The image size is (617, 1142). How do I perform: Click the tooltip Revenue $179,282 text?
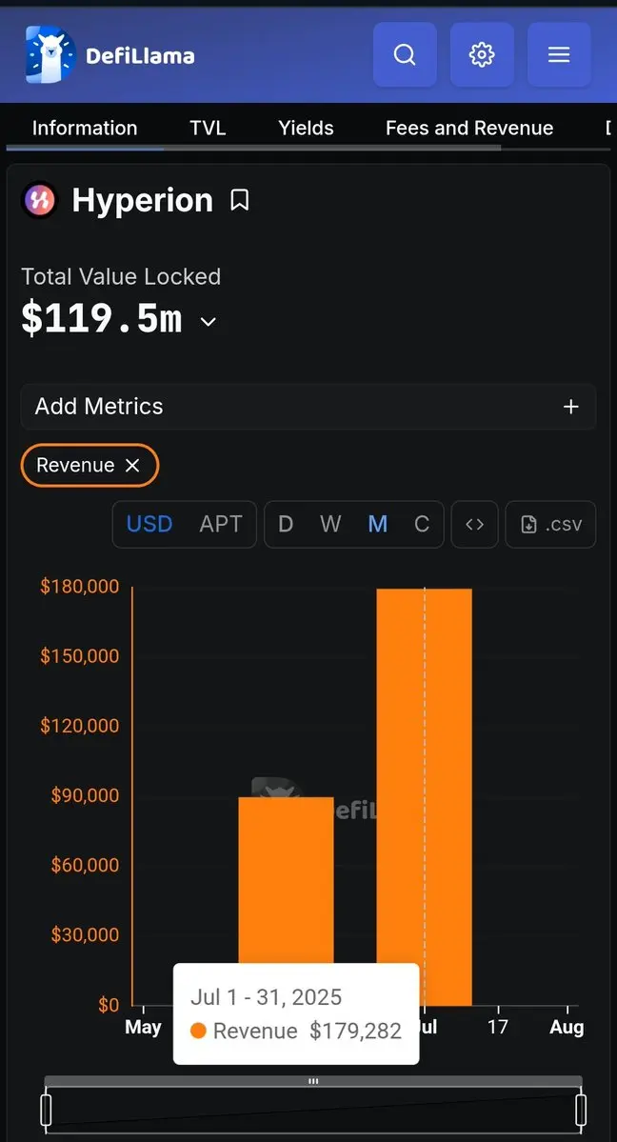(296, 1032)
